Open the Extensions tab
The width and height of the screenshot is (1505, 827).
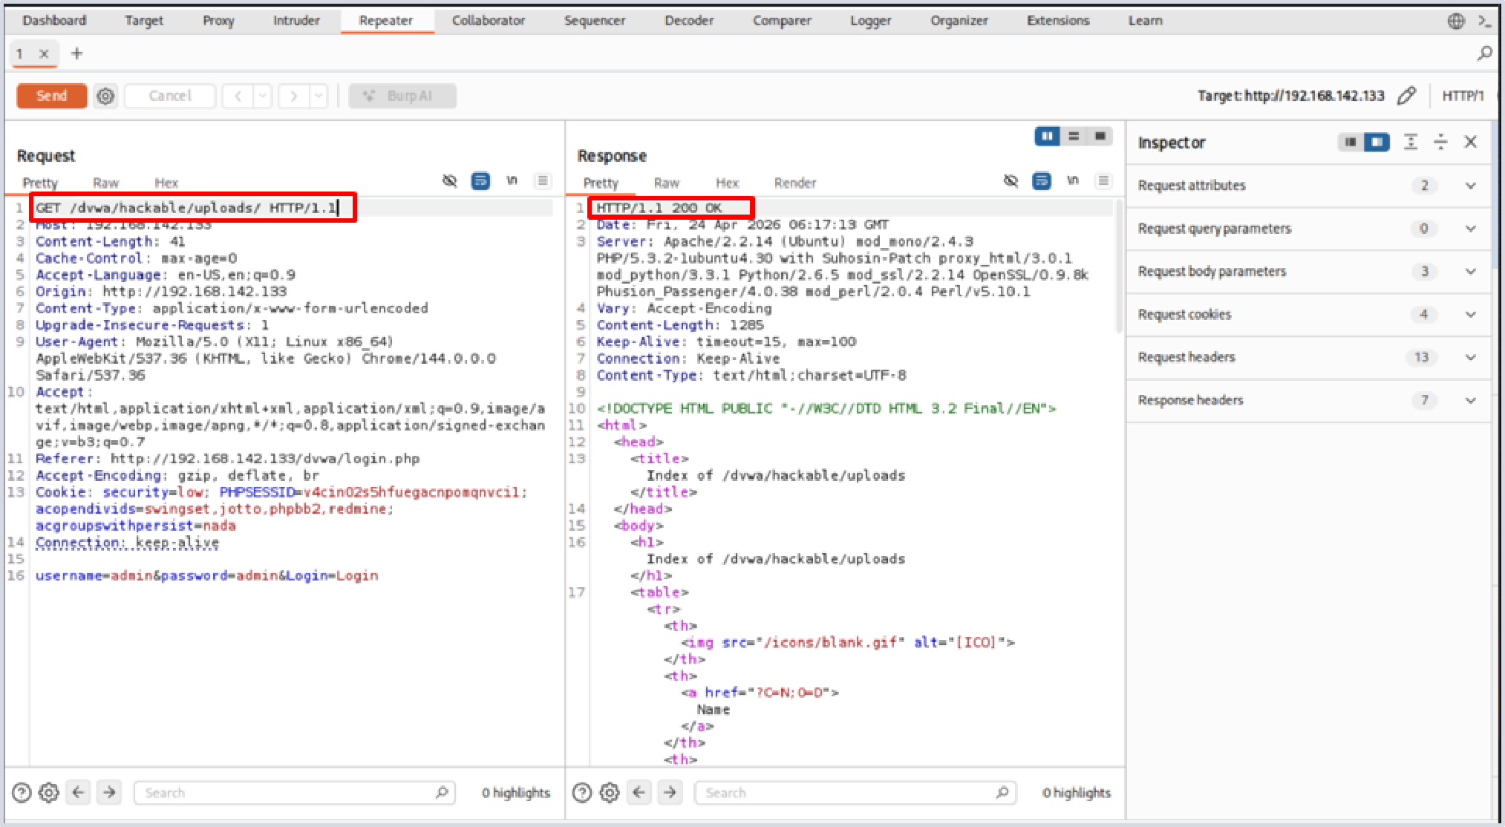1058,21
